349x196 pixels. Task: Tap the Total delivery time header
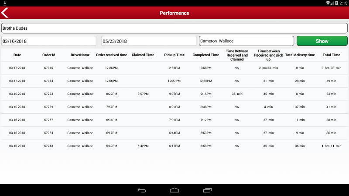point(300,55)
